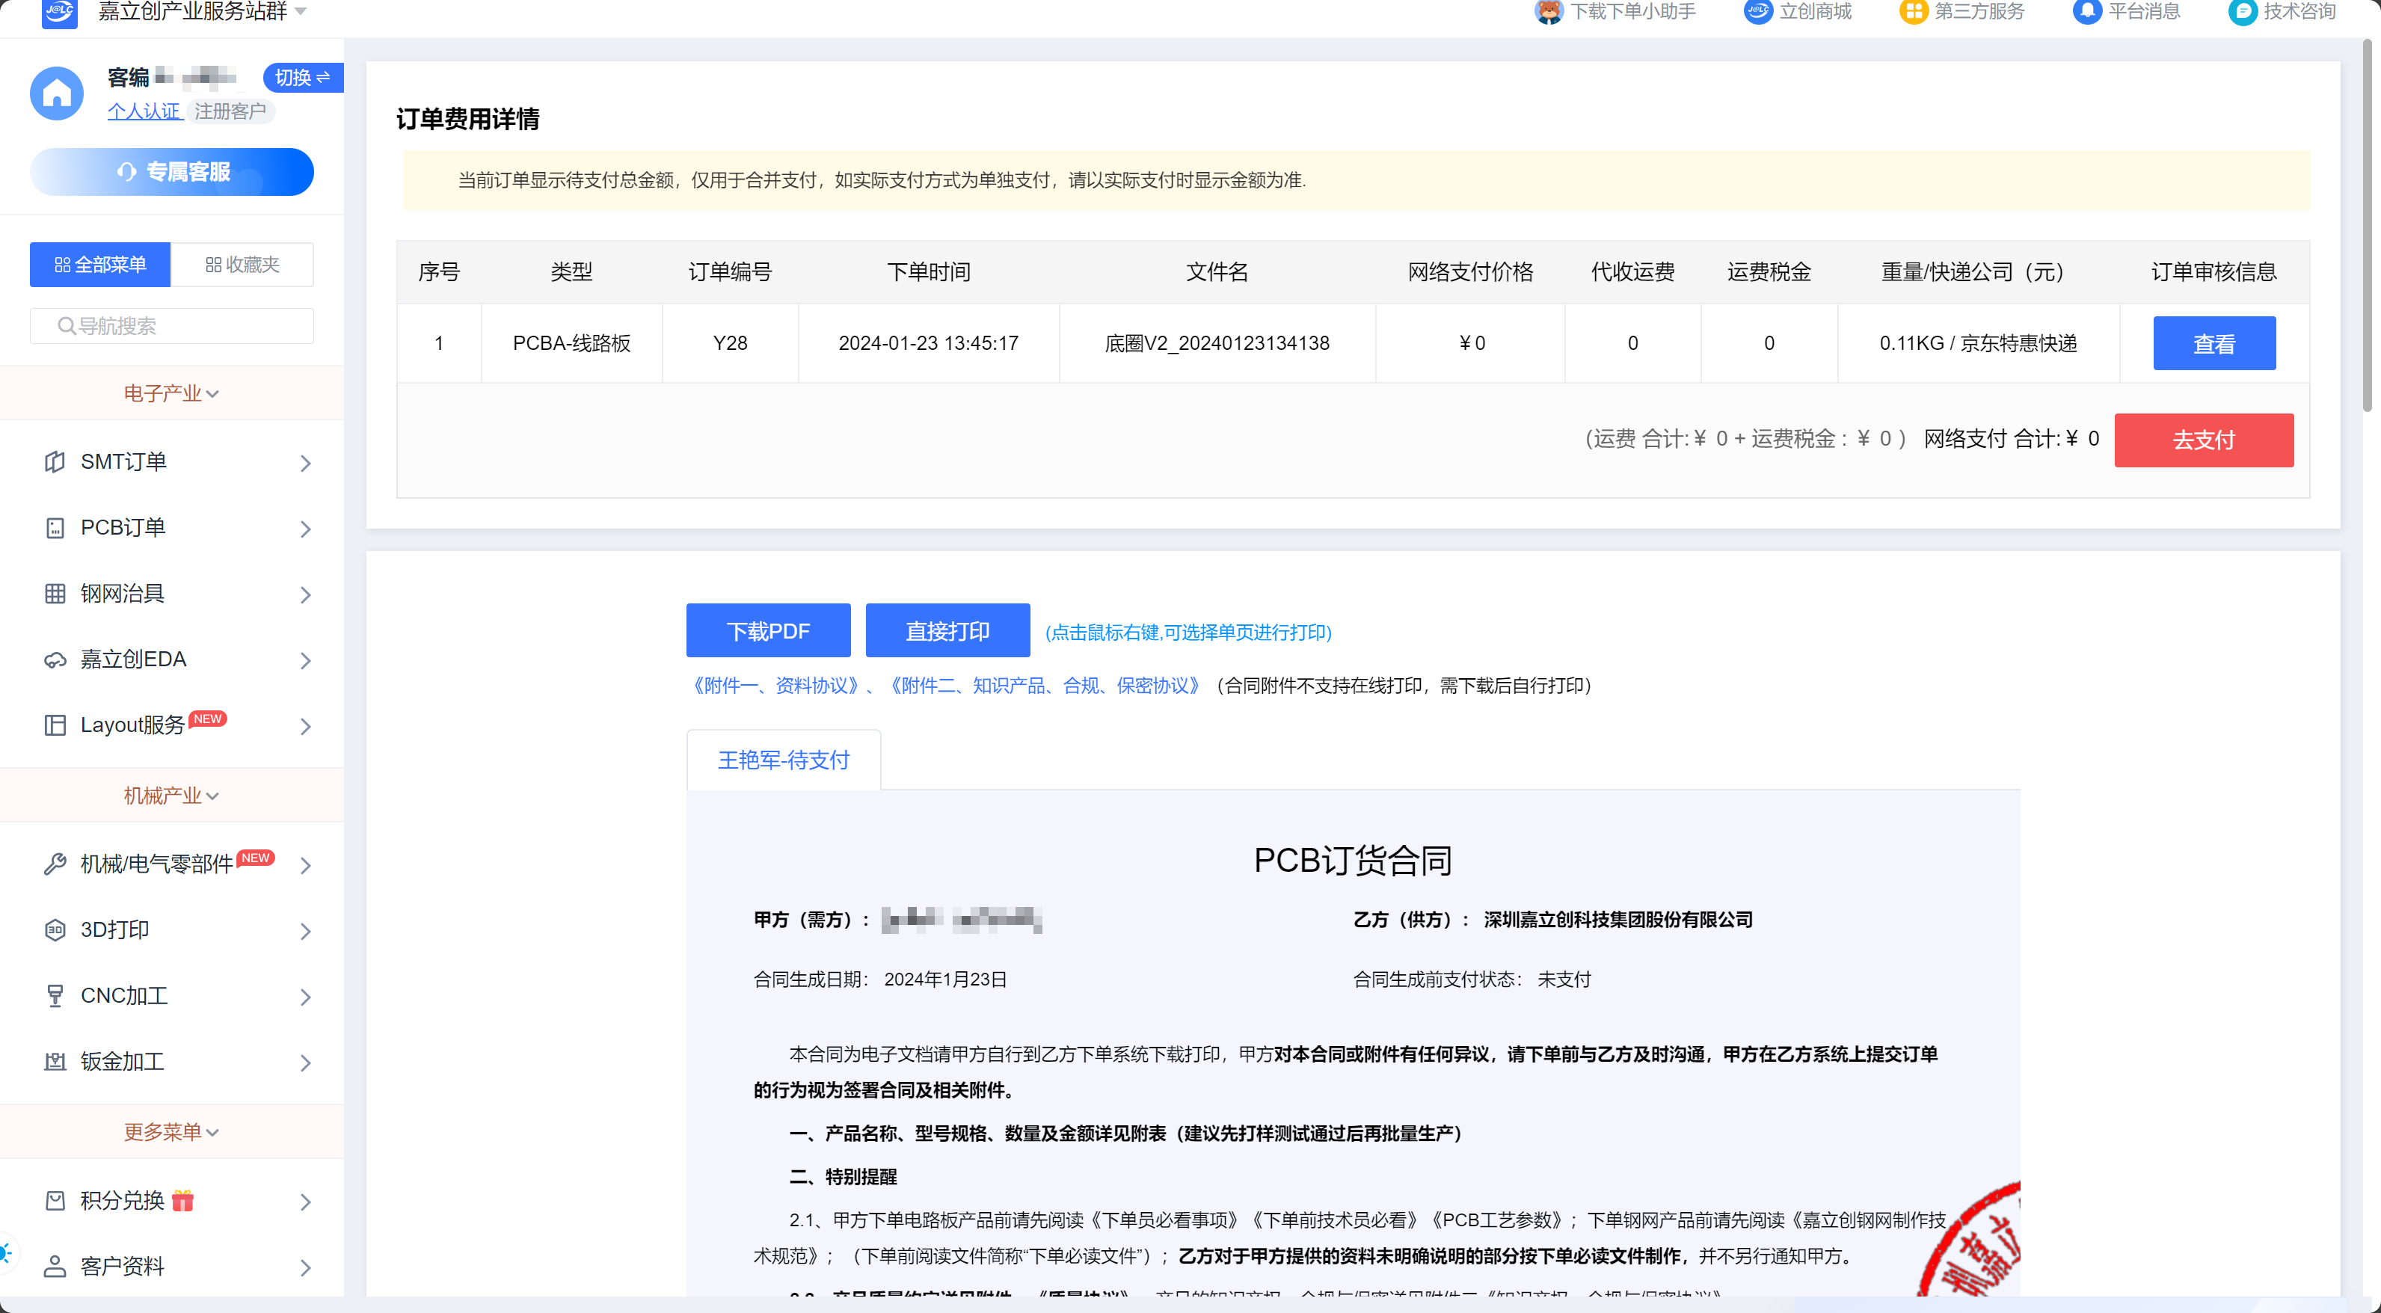The width and height of the screenshot is (2381, 1313).
Task: Click the CNC加工 machine icon
Action: [x=55, y=996]
